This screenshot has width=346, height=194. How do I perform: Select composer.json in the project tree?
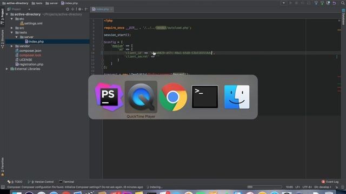point(28,51)
